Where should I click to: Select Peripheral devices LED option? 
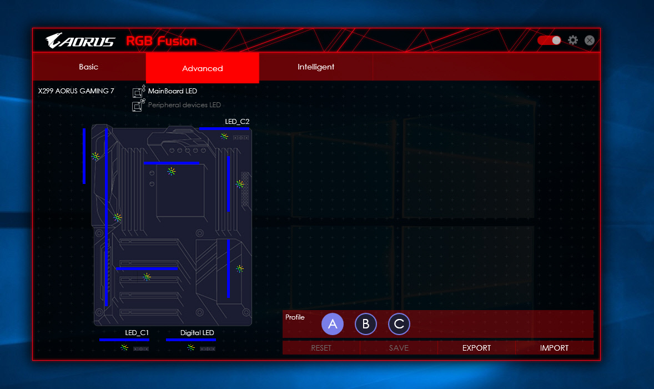tap(184, 105)
